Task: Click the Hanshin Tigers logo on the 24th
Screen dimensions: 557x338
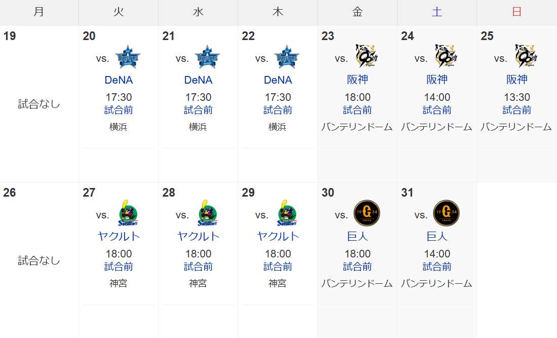Action: (x=447, y=56)
